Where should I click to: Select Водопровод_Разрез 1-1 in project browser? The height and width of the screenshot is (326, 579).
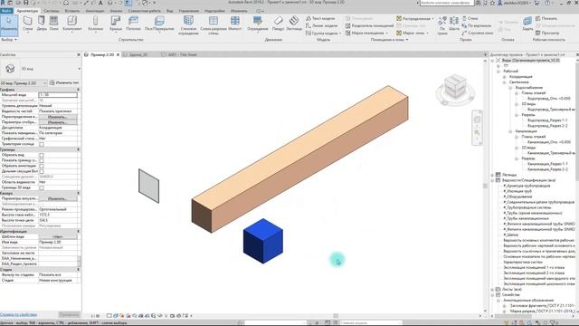click(x=546, y=120)
